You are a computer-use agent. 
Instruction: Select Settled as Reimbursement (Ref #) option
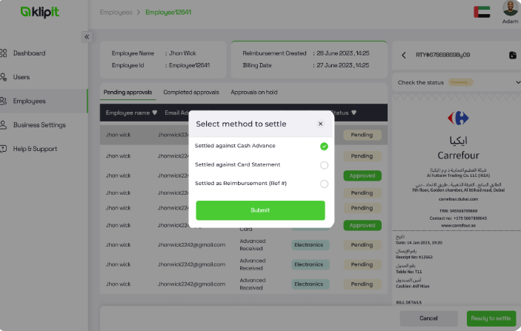(324, 184)
